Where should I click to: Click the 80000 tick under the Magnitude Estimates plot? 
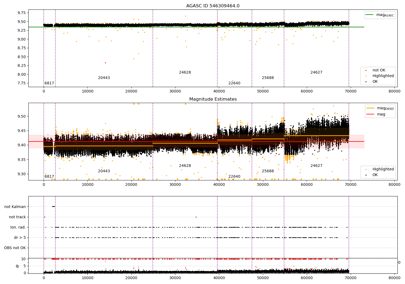[394, 185]
